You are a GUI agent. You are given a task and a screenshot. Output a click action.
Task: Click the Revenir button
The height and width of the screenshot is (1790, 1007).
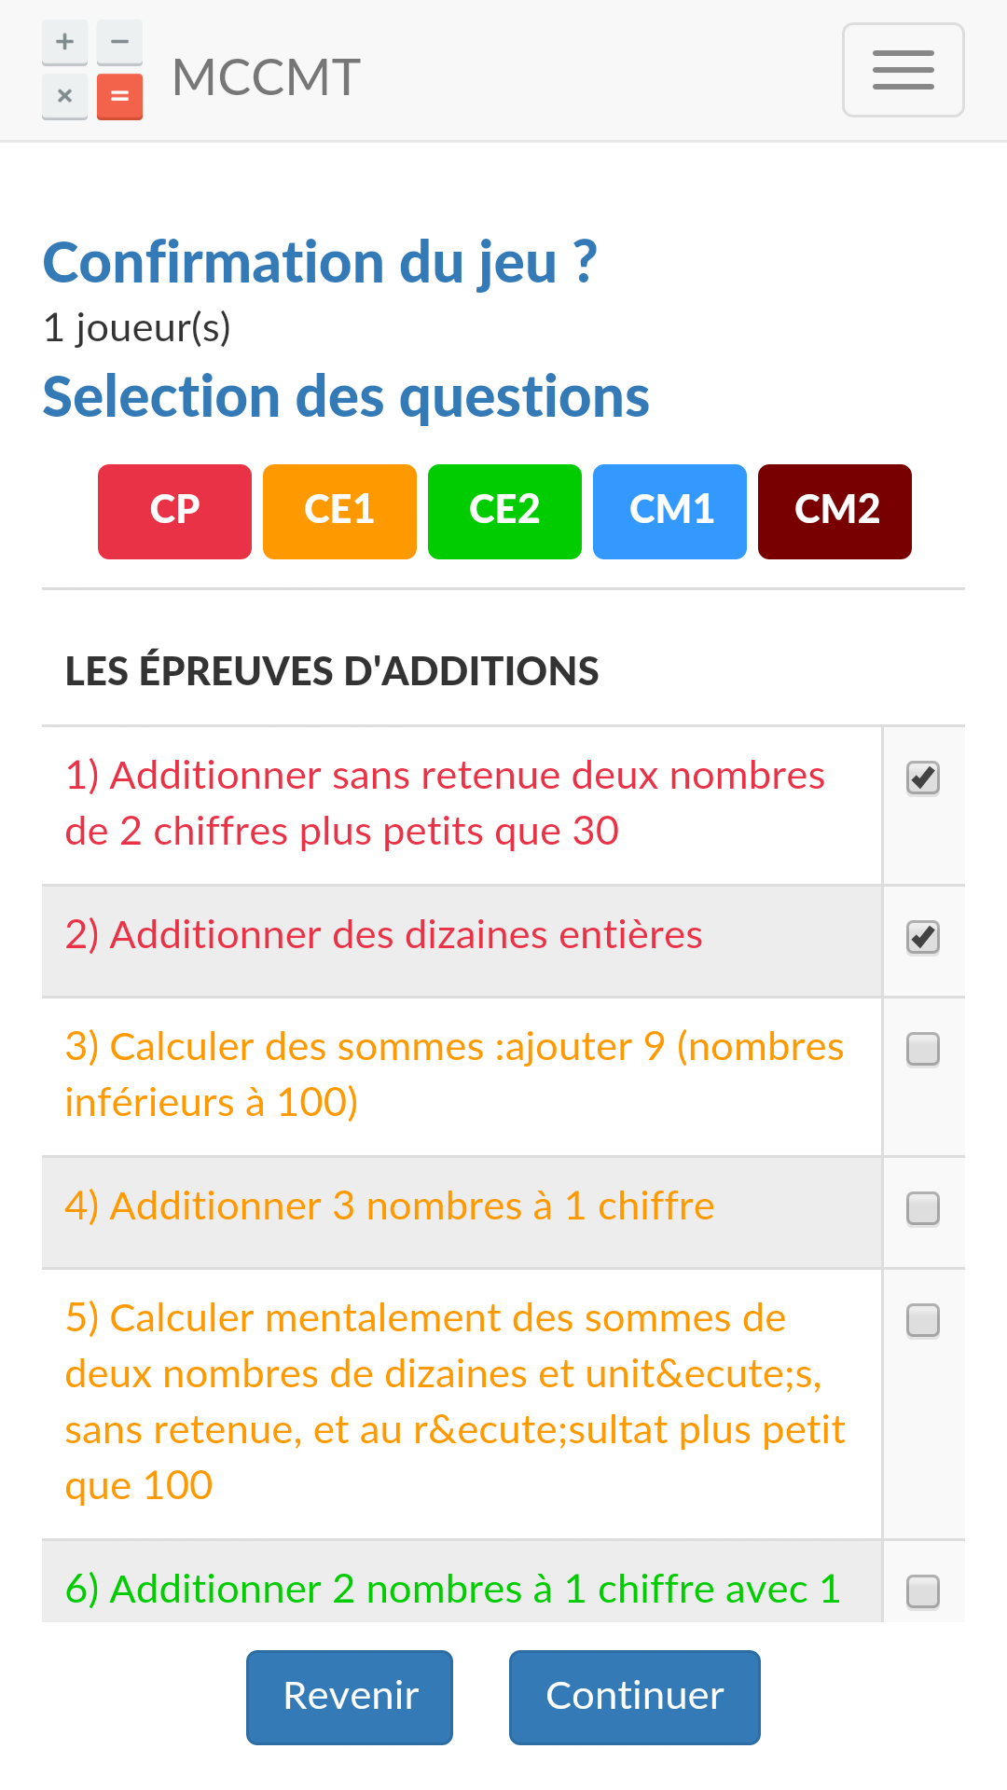350,1697
